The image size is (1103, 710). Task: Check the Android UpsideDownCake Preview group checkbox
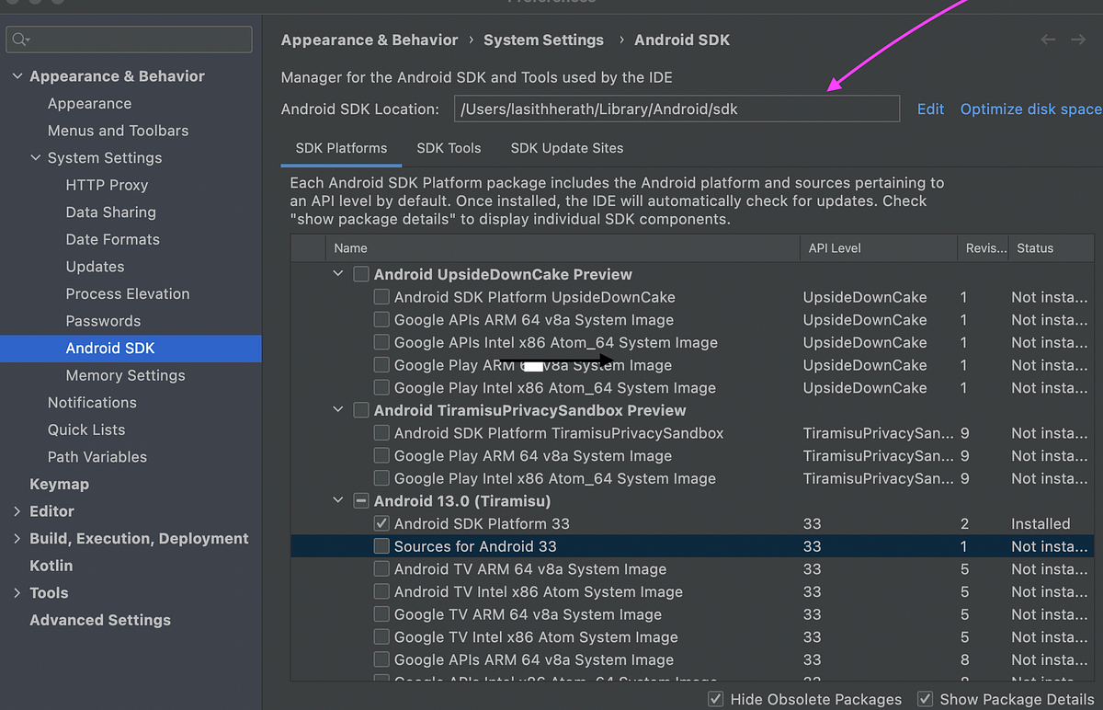click(x=360, y=273)
